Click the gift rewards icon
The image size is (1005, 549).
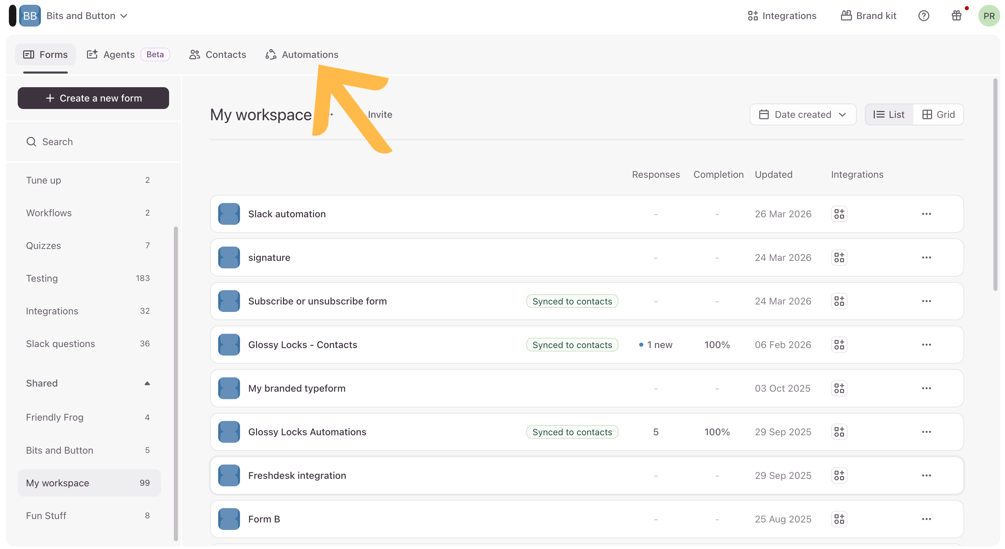(x=956, y=16)
